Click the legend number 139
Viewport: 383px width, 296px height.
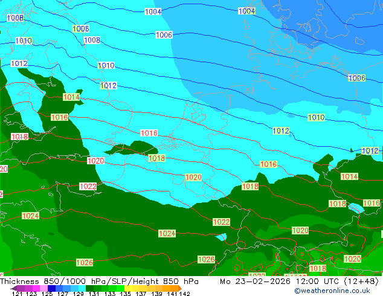tap(156, 294)
